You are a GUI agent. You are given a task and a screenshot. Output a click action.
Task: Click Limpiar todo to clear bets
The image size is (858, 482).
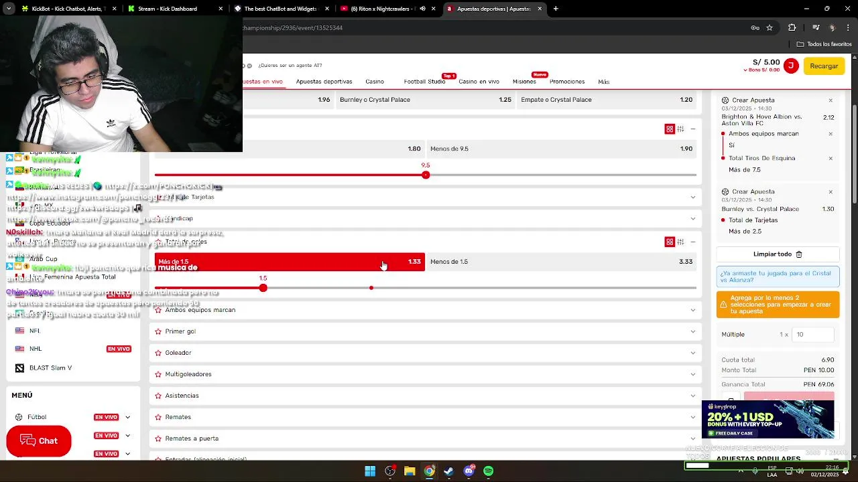778,254
